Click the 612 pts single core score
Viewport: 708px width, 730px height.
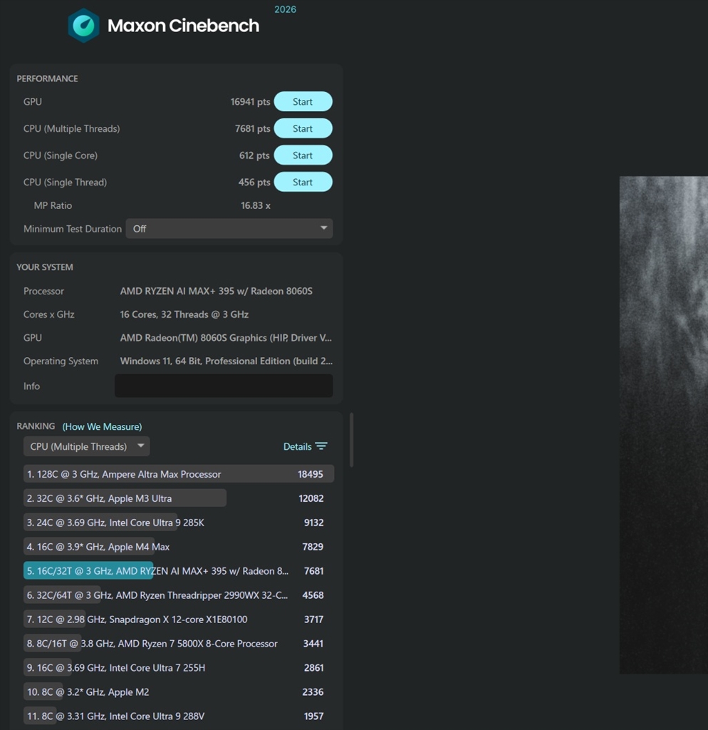coord(254,155)
